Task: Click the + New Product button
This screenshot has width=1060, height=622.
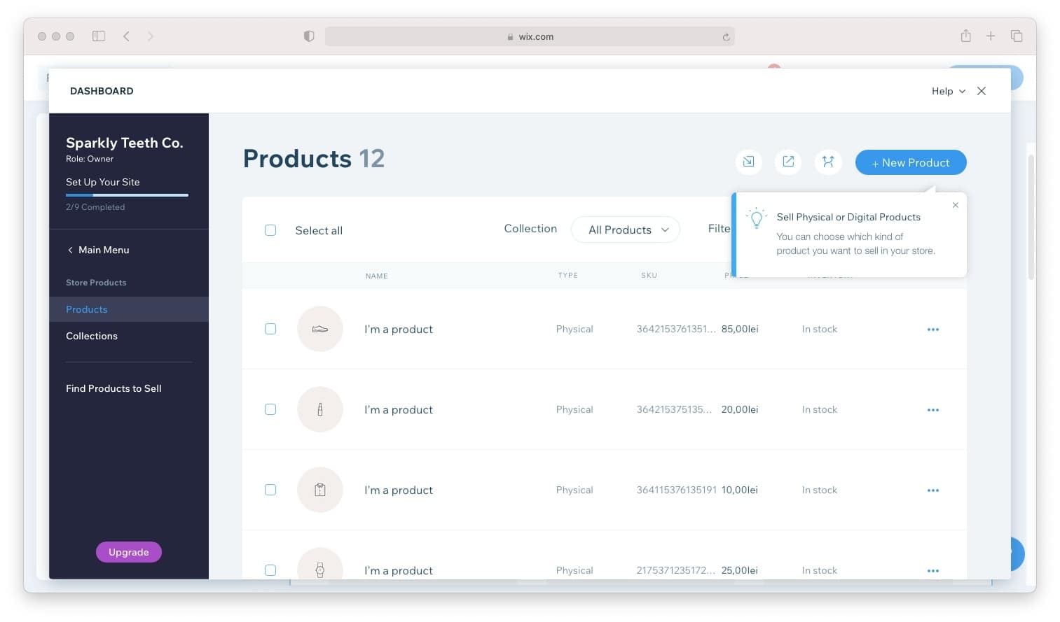Action: [x=910, y=162]
